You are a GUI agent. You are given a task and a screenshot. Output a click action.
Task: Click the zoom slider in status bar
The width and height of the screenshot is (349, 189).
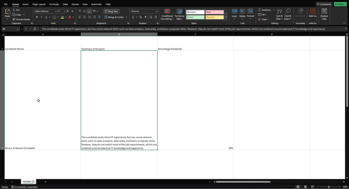pyautogui.click(x=329, y=187)
